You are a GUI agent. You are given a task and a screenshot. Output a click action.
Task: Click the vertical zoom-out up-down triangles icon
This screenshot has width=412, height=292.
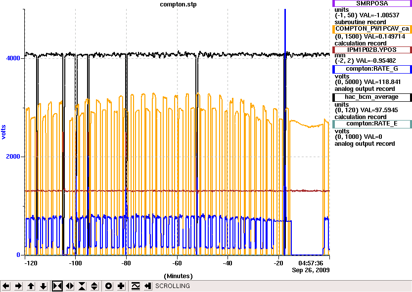click(x=94, y=286)
